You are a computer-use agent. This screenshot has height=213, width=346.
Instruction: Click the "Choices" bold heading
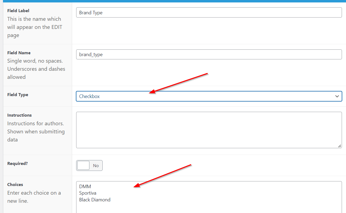pos(15,185)
